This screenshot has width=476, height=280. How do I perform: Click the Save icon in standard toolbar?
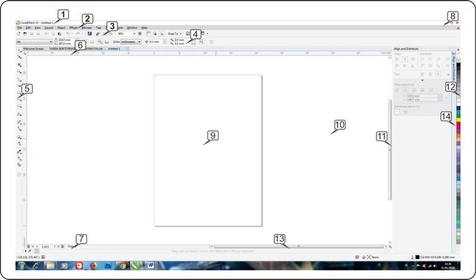click(x=31, y=33)
